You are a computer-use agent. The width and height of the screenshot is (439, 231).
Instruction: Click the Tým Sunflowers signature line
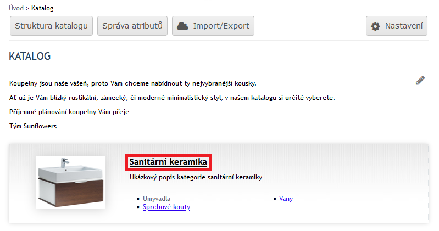point(33,126)
